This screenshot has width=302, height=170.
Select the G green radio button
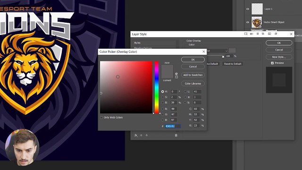click(x=162, y=114)
